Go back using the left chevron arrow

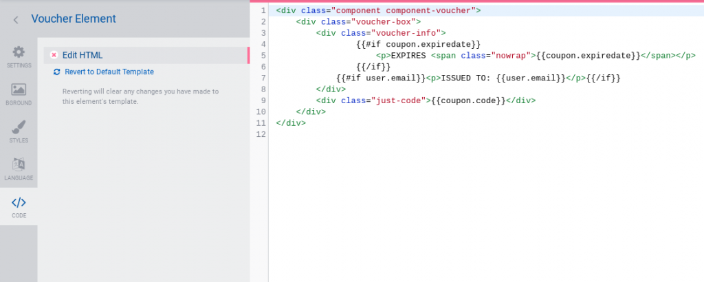pos(16,20)
